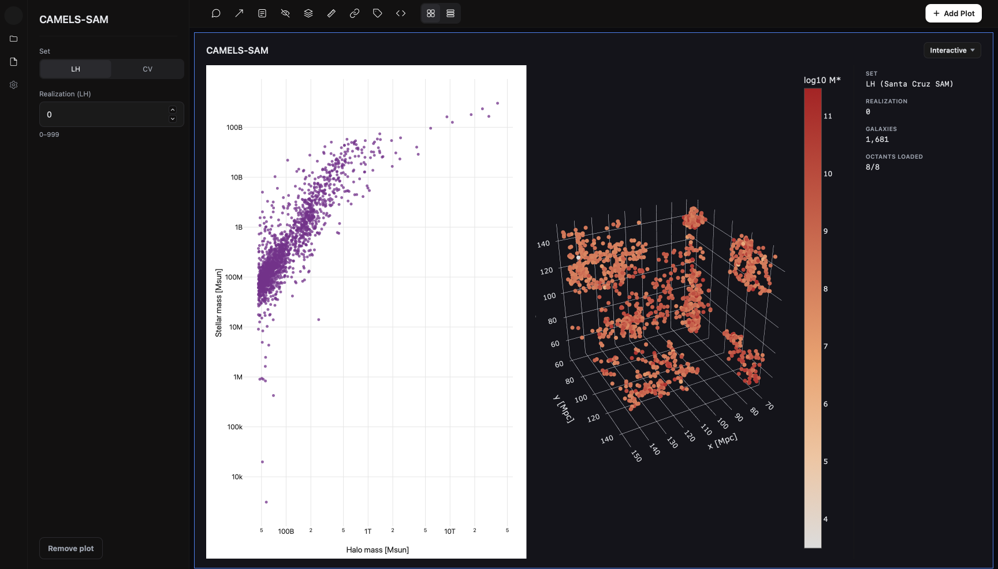This screenshot has width=998, height=569.
Task: Click the 'Realization (LH)' field label
Action: [x=65, y=94]
